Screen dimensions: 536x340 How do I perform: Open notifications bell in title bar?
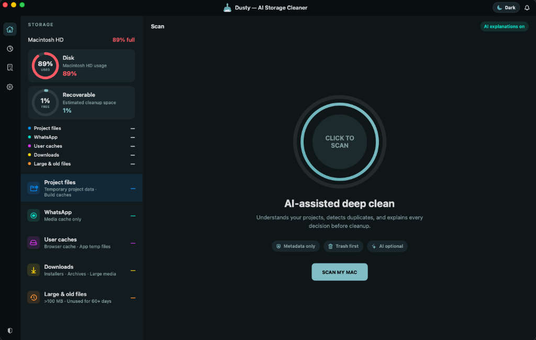pyautogui.click(x=527, y=7)
